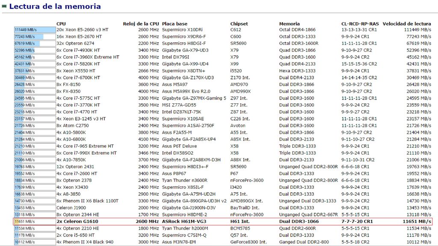Click the GeForce8300 Int. chipset cell
Image resolution: width=438 pixels, height=246 pixels.
pos(249,242)
